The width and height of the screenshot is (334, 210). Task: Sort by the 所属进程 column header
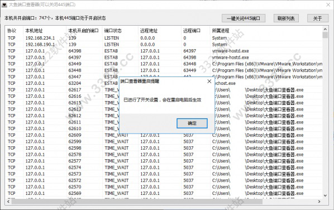click(x=266, y=31)
